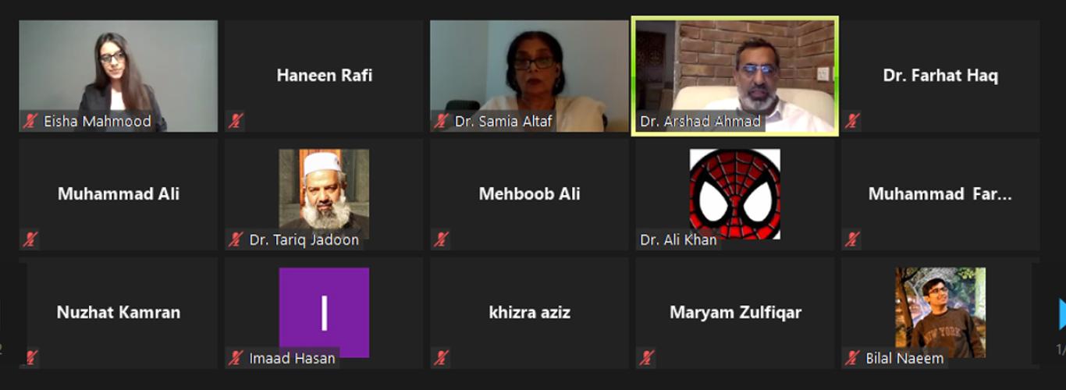The height and width of the screenshot is (390, 1066).
Task: Click muted mic icon on Mehboob Ali tile
Action: 442,239
